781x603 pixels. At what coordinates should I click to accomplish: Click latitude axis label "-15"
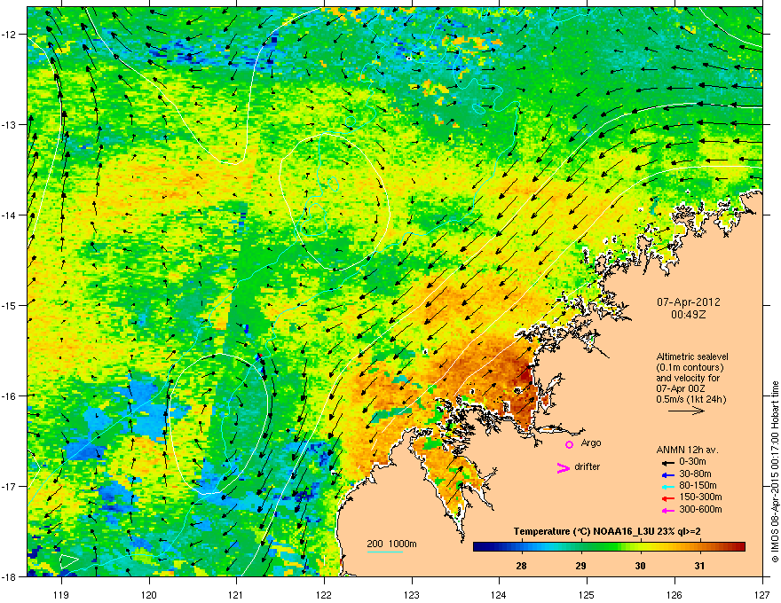point(9,305)
